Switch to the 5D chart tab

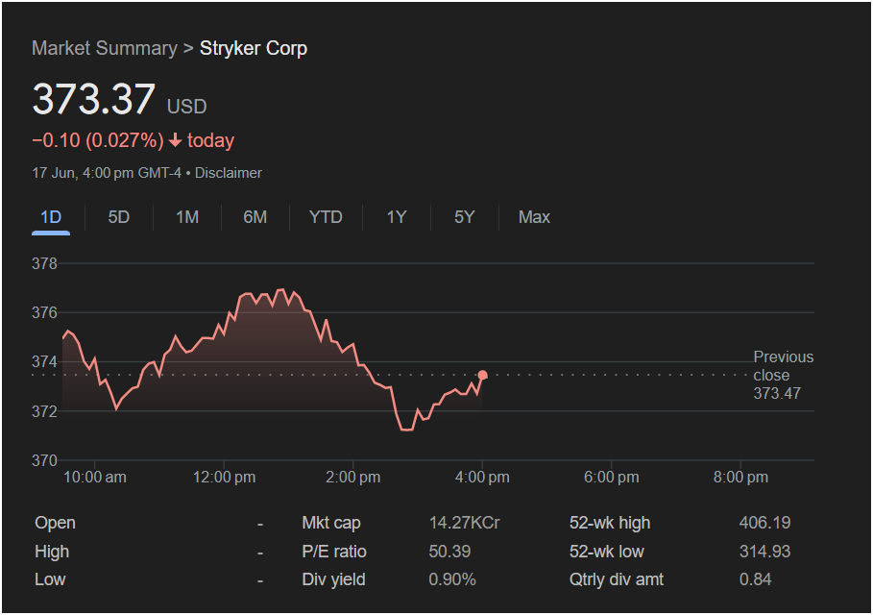(x=118, y=217)
